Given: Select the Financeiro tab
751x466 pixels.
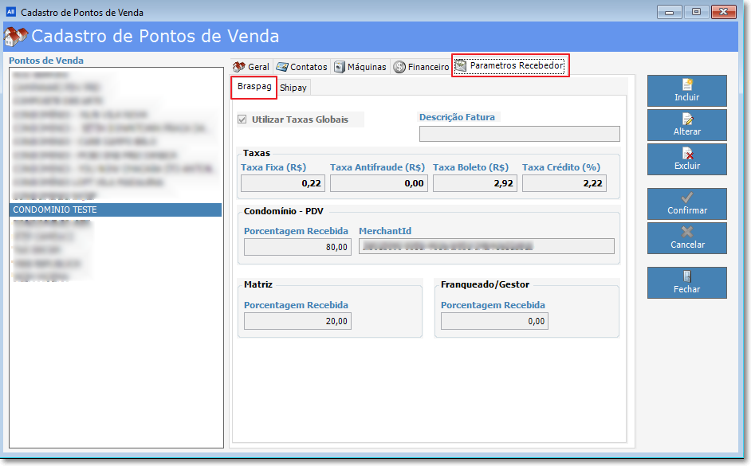Looking at the screenshot, I should [421, 67].
